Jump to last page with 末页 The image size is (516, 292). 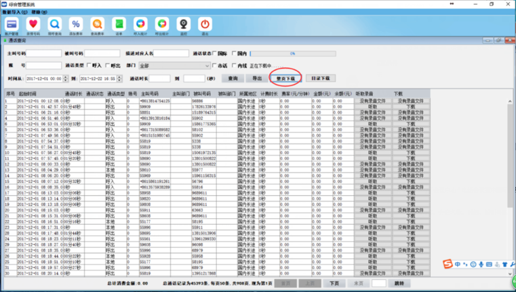point(359,283)
